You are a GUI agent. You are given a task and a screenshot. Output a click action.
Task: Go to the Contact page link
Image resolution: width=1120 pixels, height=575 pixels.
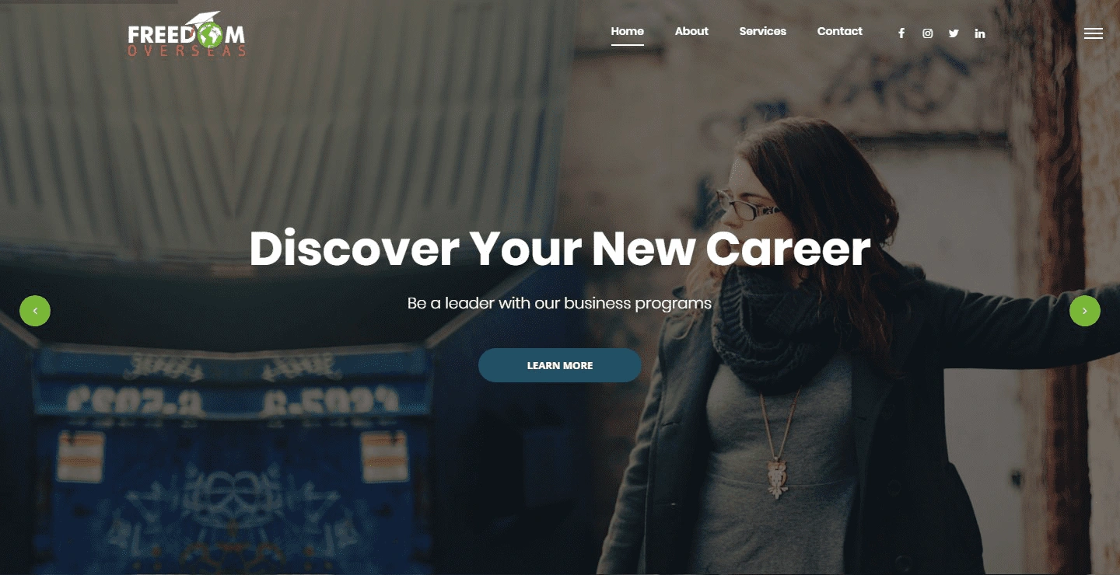[x=839, y=31]
